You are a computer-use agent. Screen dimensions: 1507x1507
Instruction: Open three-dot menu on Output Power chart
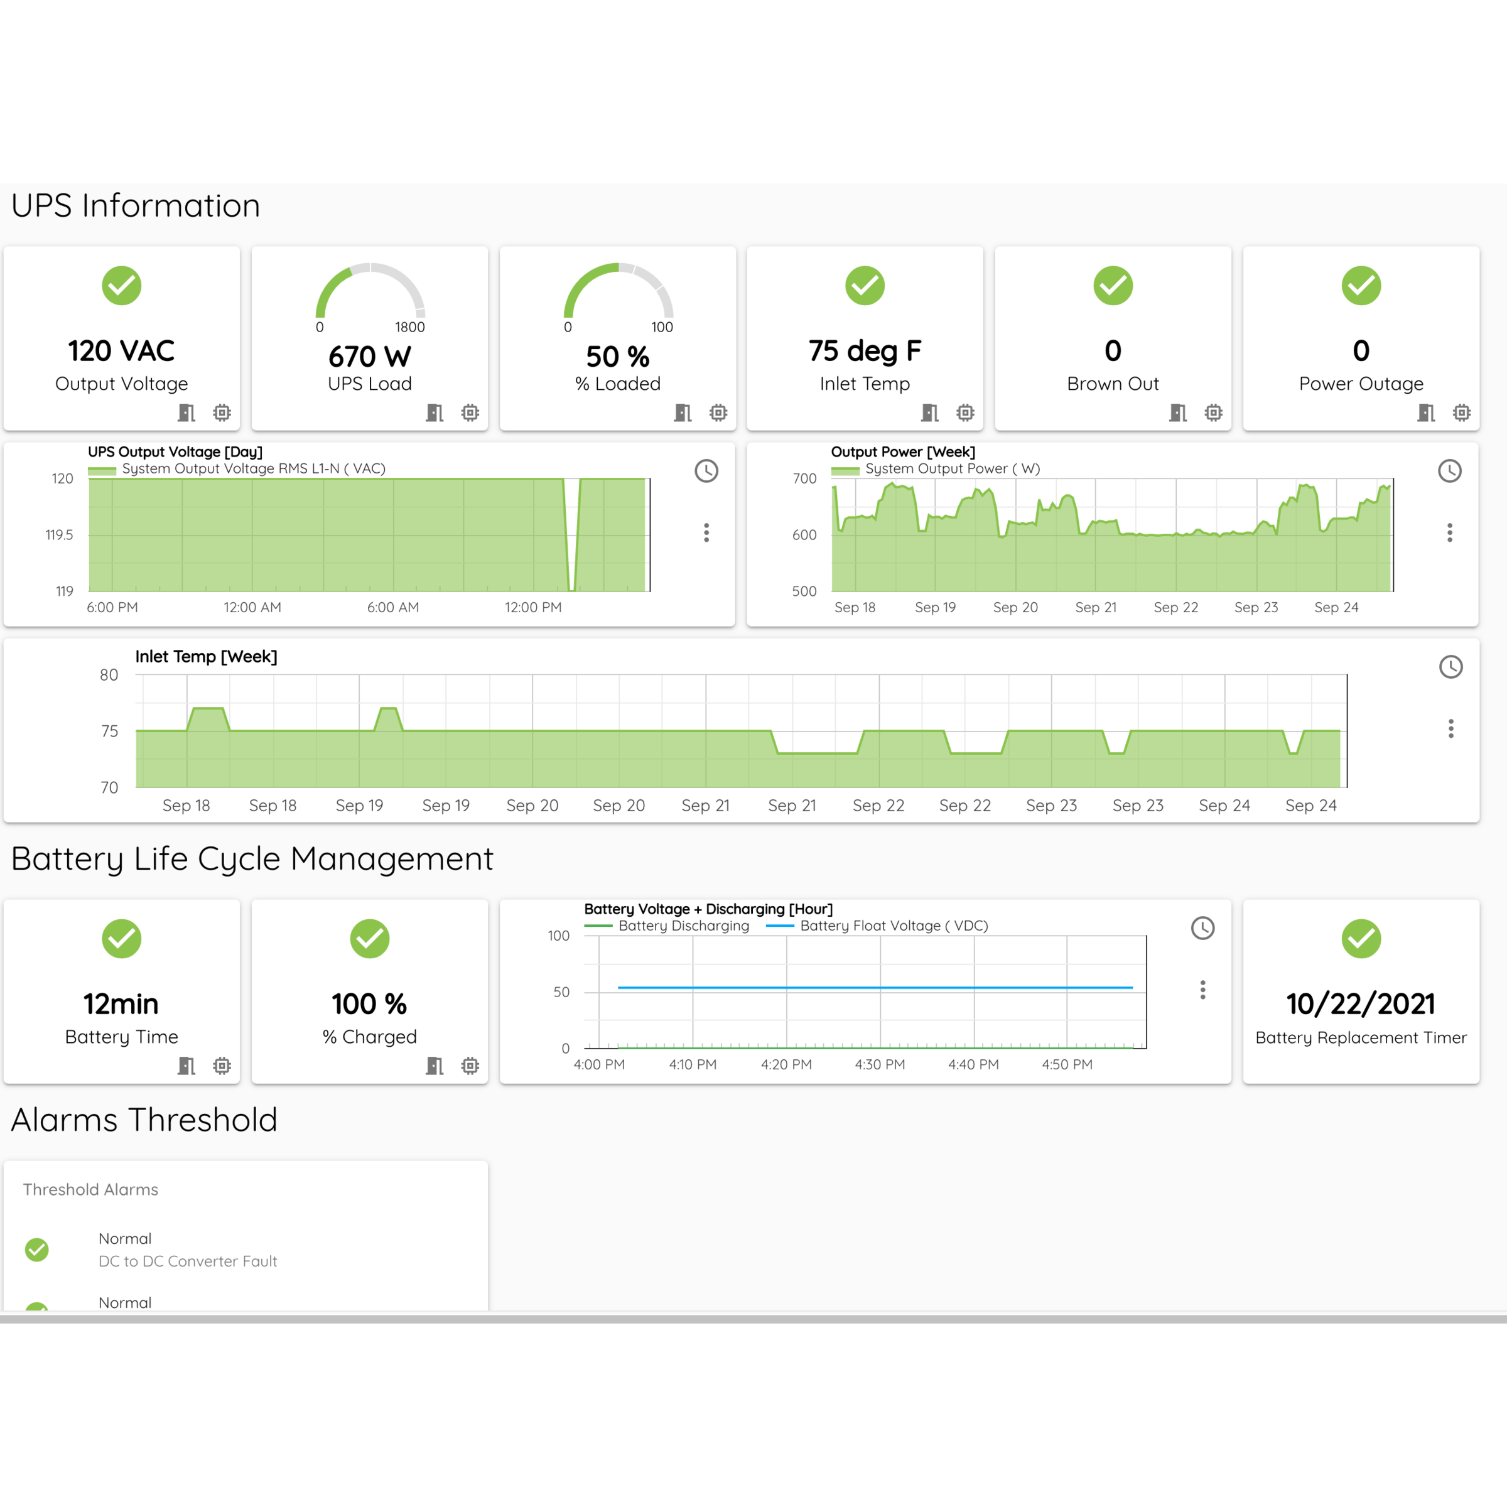(x=1449, y=532)
